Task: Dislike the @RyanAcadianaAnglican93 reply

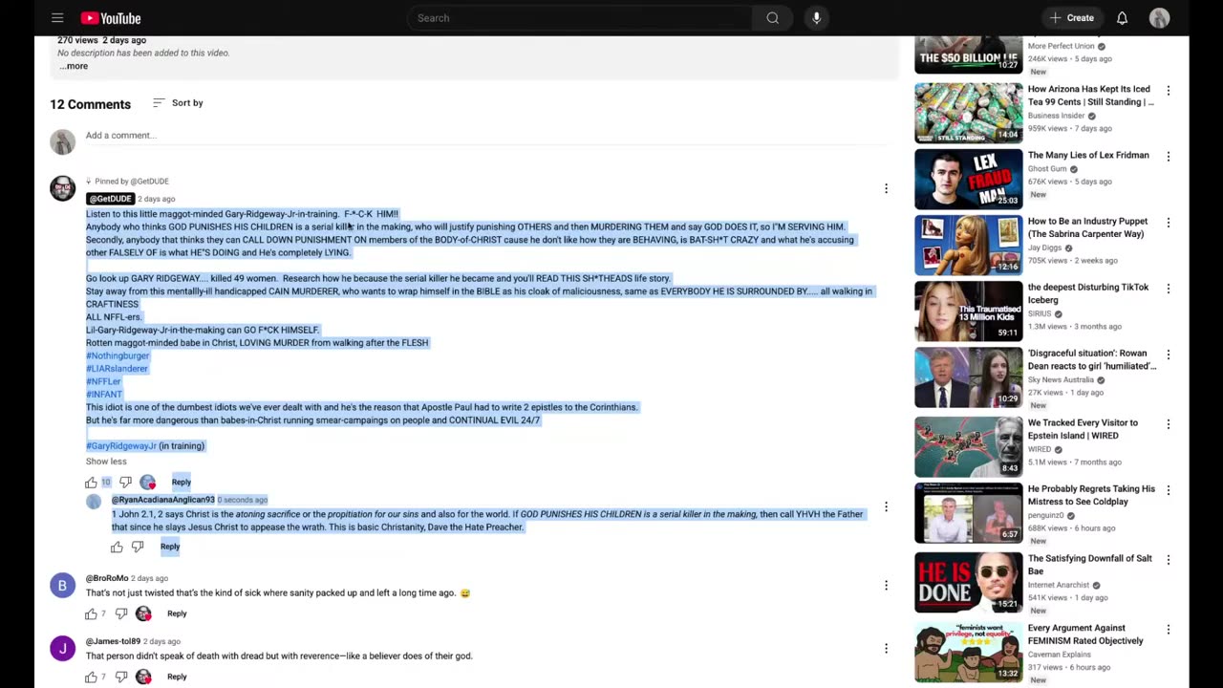Action: (x=138, y=547)
